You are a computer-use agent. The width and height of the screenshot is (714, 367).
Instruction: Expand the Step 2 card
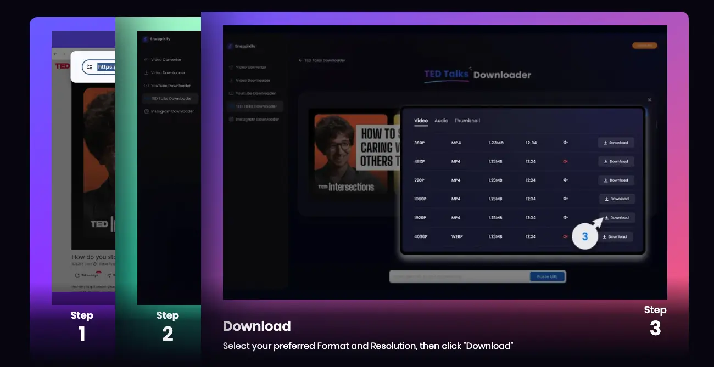point(167,325)
